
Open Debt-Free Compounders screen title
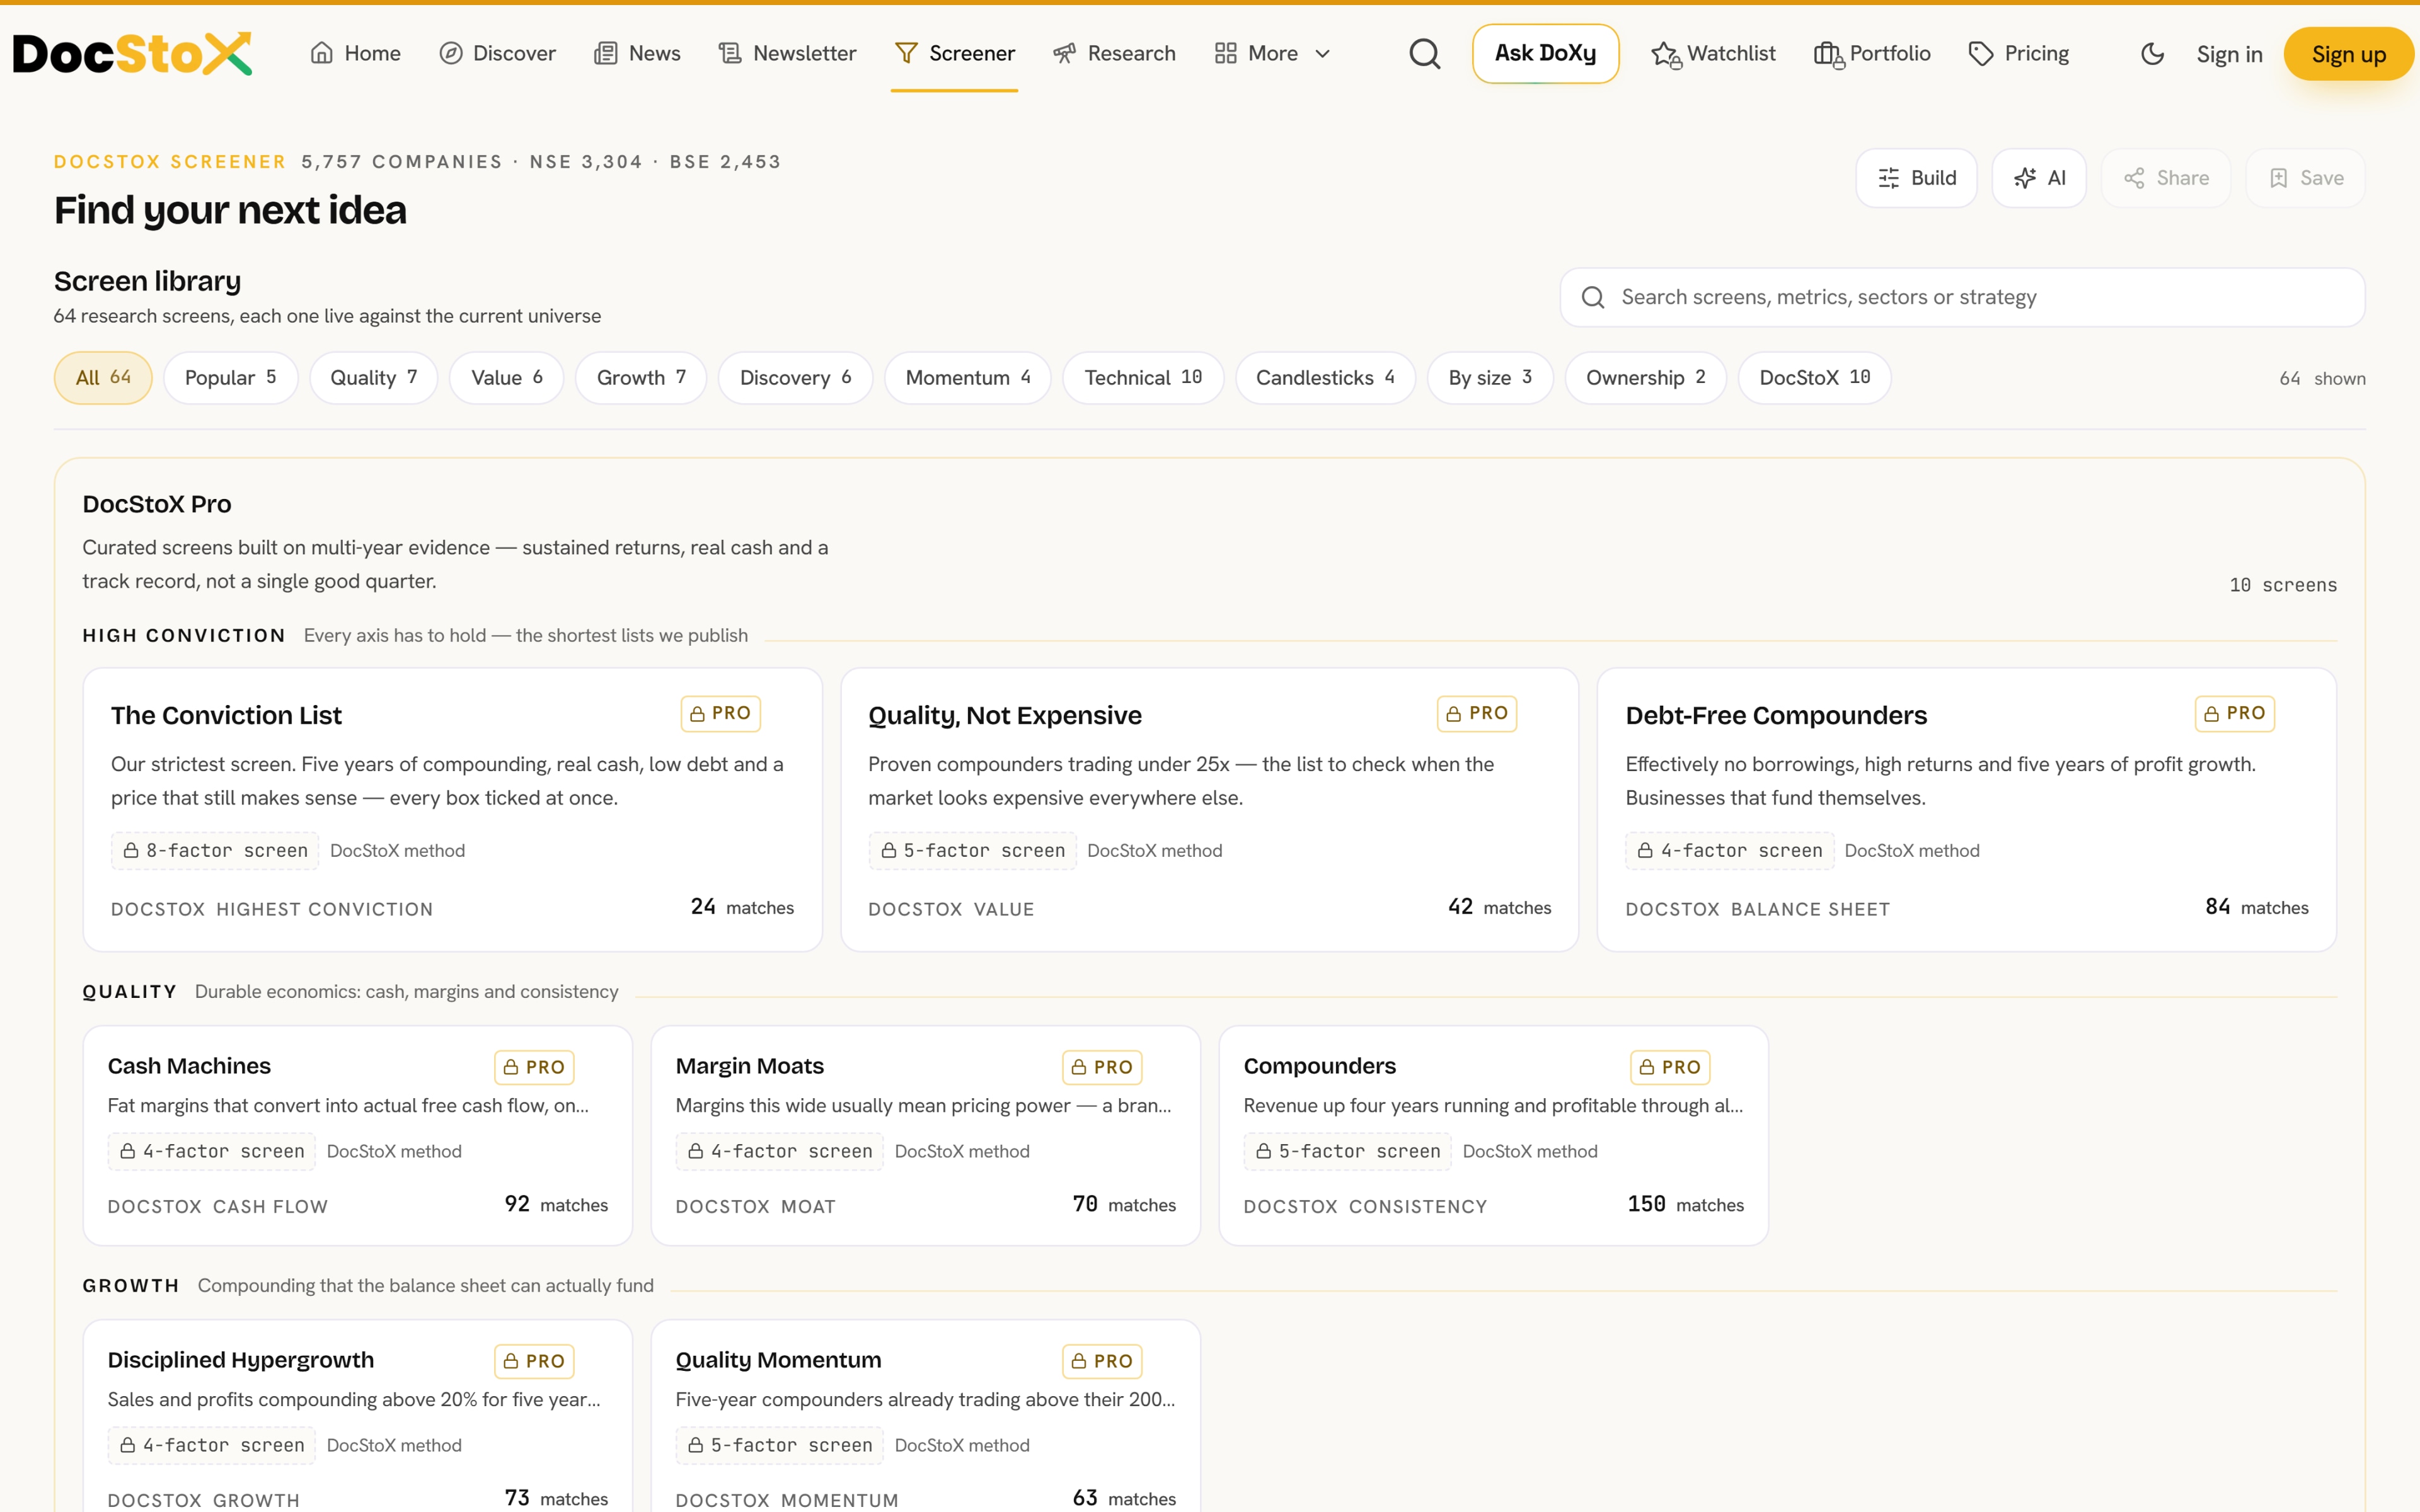[1776, 715]
